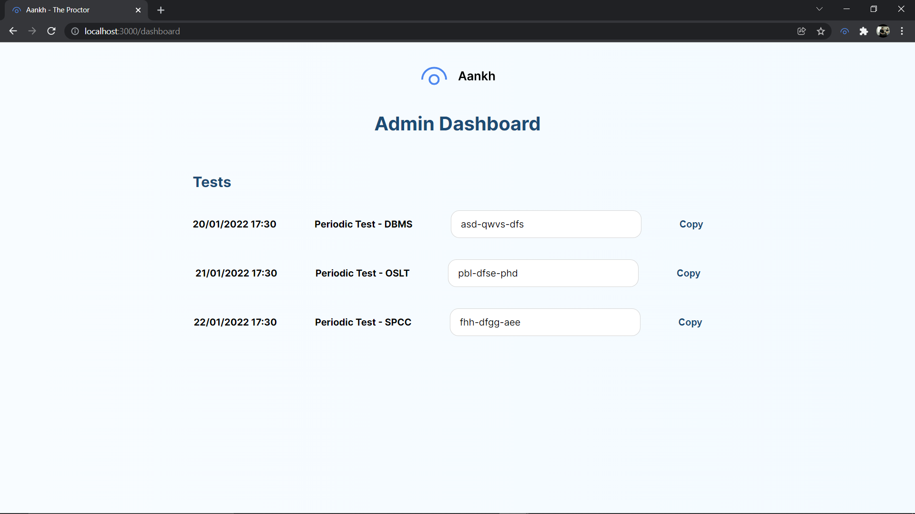Copy the SPCC test code
915x514 pixels.
coord(690,322)
